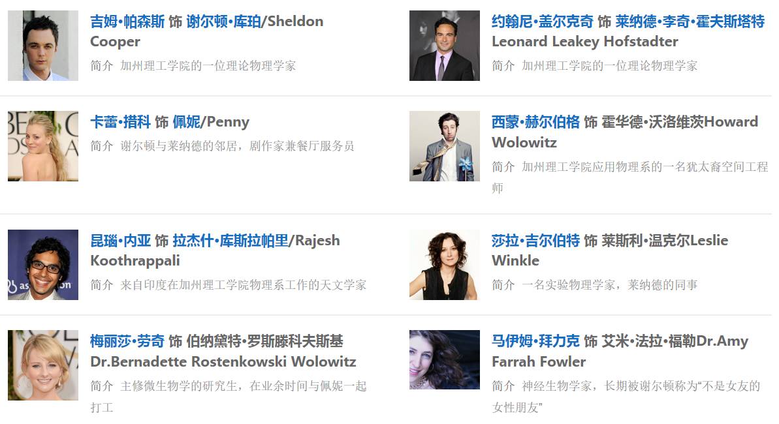Viewport: 779px width, 424px height.
Task: Select the photo beside Rajesh Koothrappali
Action: pos(43,265)
